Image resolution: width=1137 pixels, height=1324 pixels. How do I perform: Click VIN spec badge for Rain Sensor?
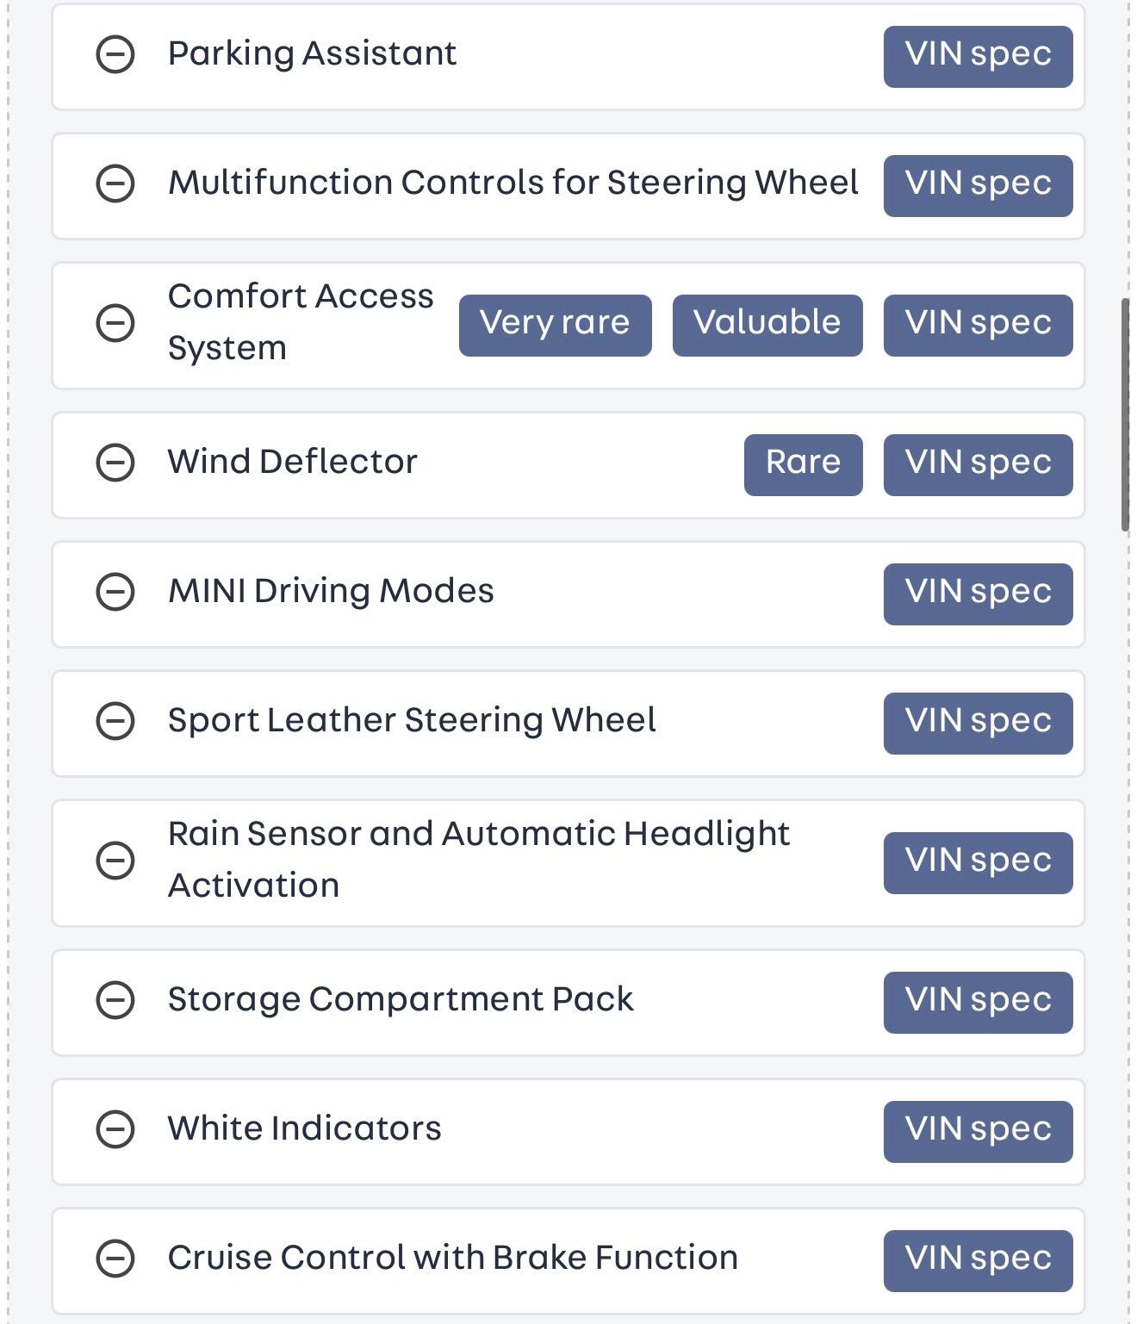(x=978, y=862)
